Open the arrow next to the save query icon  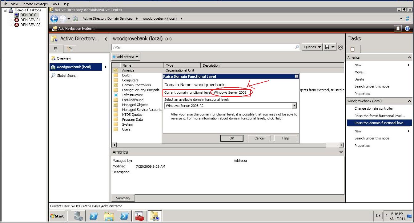pos(333,47)
